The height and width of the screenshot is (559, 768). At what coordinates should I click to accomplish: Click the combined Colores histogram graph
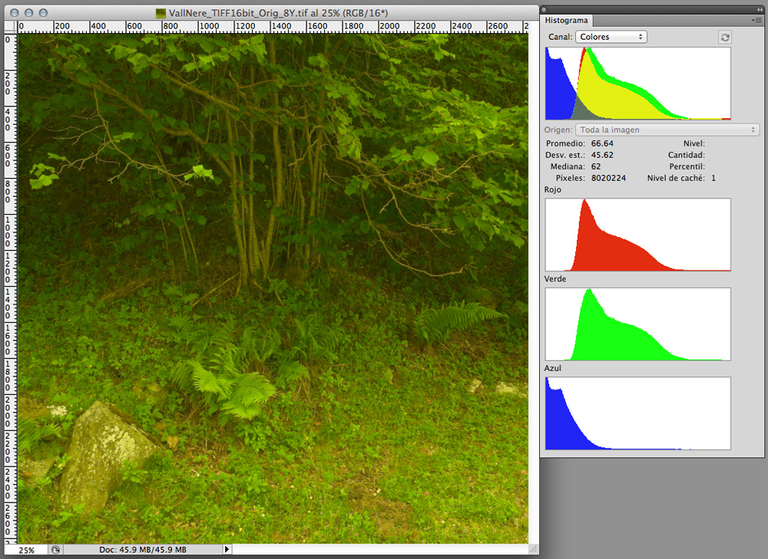point(637,83)
